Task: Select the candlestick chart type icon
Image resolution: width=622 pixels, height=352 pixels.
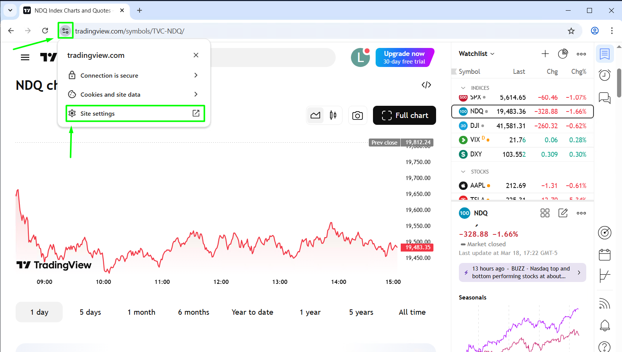Action: (333, 115)
